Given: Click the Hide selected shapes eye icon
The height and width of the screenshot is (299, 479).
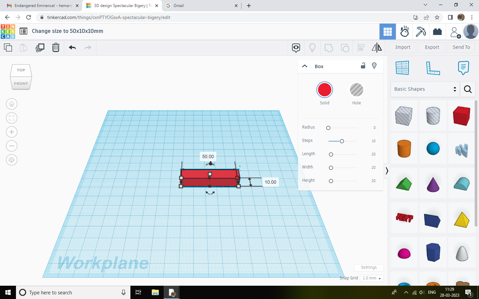Looking at the screenshot, I should (296, 48).
